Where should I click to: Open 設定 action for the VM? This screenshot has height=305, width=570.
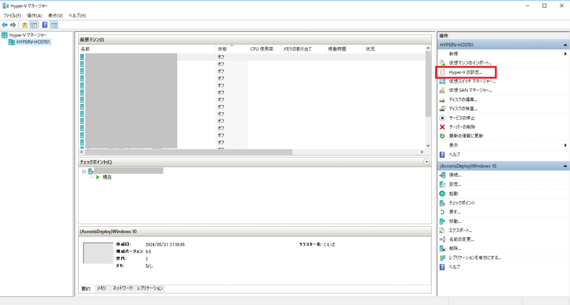[455, 184]
